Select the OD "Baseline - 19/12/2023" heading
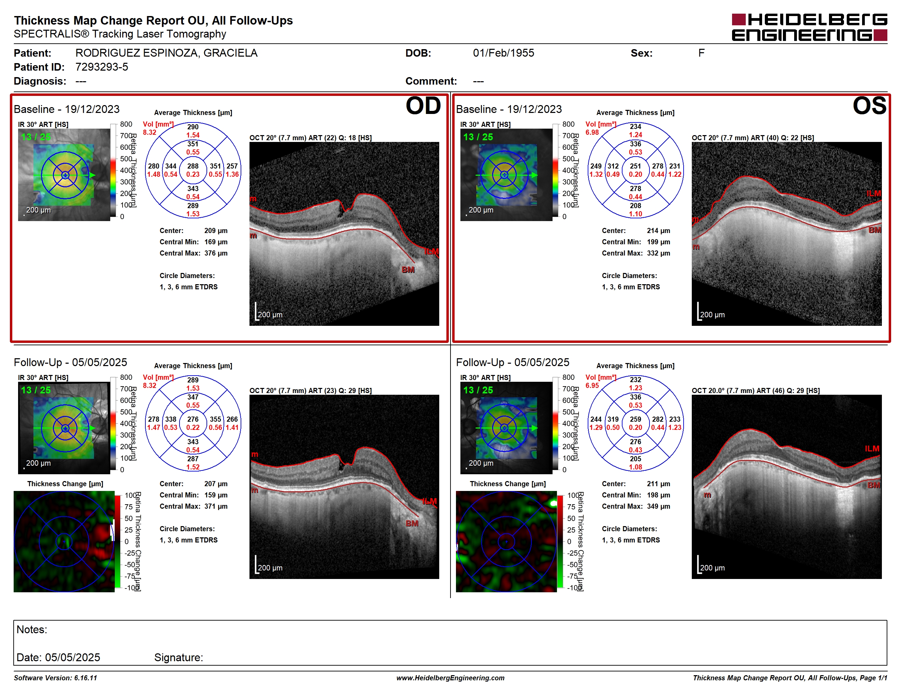This screenshot has height=696, width=901. click(x=67, y=109)
